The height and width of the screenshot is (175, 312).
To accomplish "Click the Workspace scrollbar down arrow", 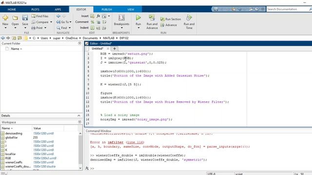I will [80, 168].
